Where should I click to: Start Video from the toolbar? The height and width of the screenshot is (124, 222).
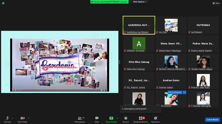[22, 119]
